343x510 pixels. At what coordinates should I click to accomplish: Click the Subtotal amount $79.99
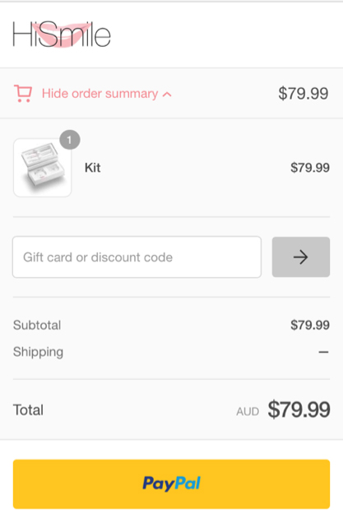[x=310, y=325]
